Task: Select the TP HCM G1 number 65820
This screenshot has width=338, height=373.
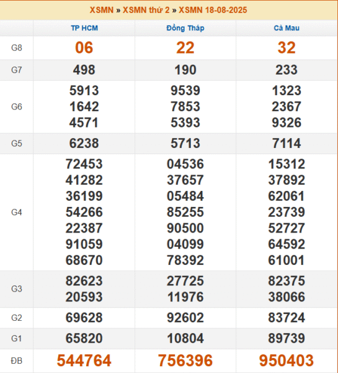Action: (84, 338)
